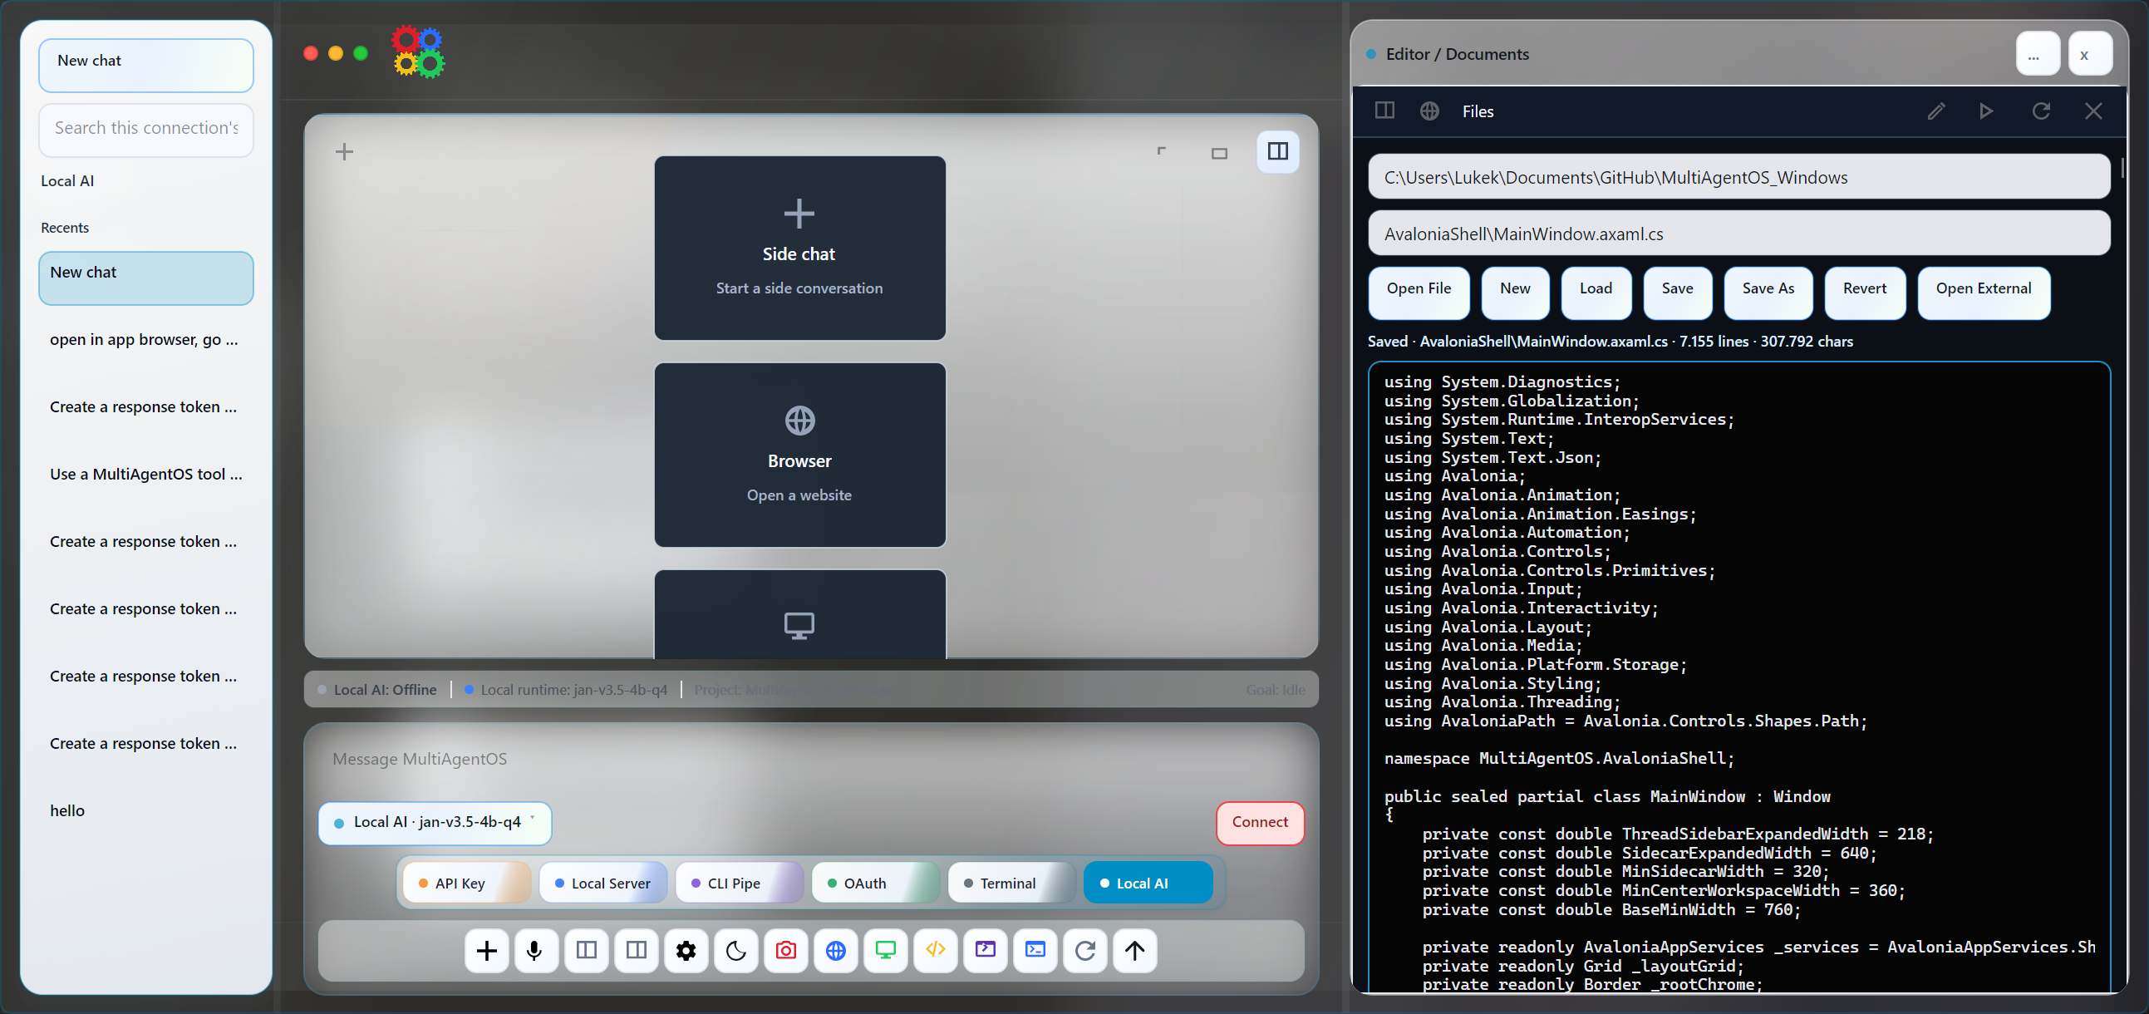The image size is (2149, 1014).
Task: Click the reload icon in the Files bar
Action: pyautogui.click(x=2040, y=111)
